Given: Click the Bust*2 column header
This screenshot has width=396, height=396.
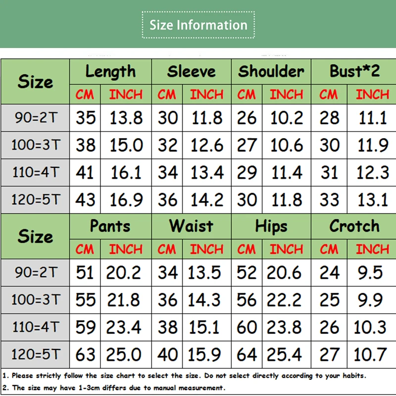Looking at the screenshot, I should [x=354, y=71].
